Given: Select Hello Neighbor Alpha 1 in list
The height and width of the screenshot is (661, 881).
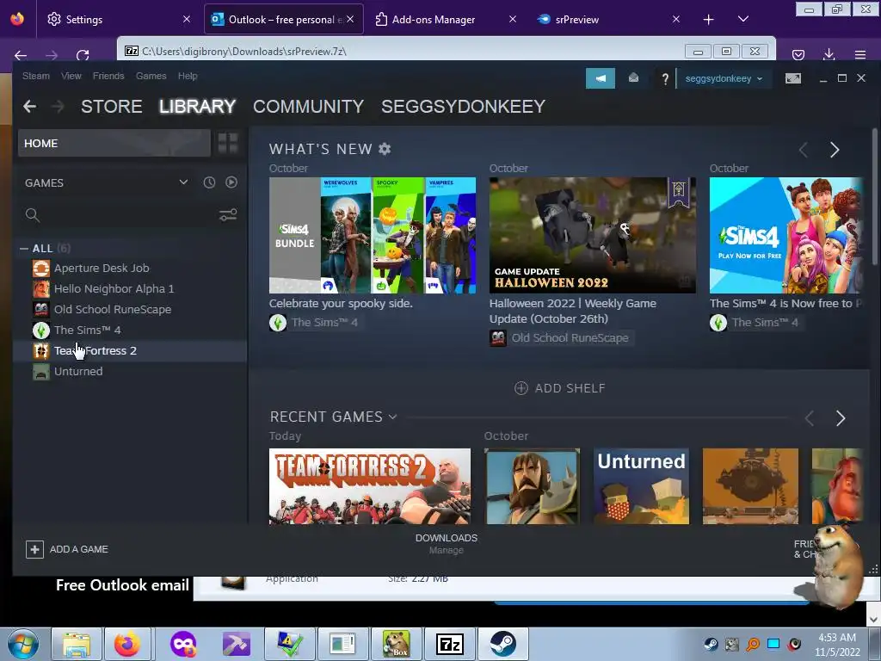Looking at the screenshot, I should [x=114, y=289].
